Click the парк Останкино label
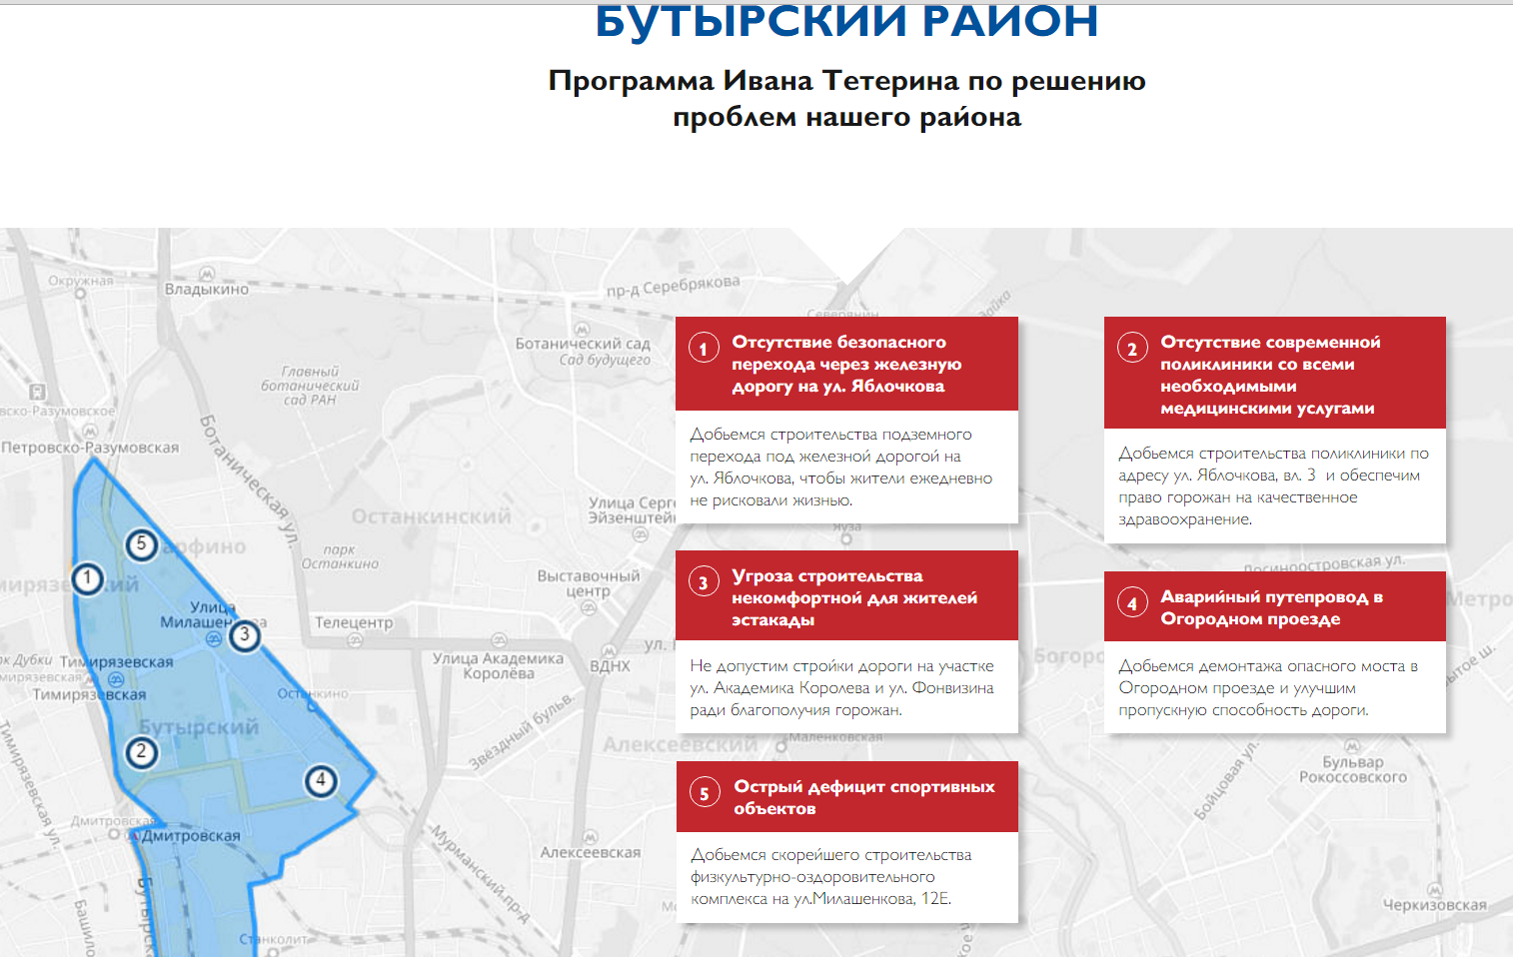This screenshot has width=1513, height=957. [340, 556]
